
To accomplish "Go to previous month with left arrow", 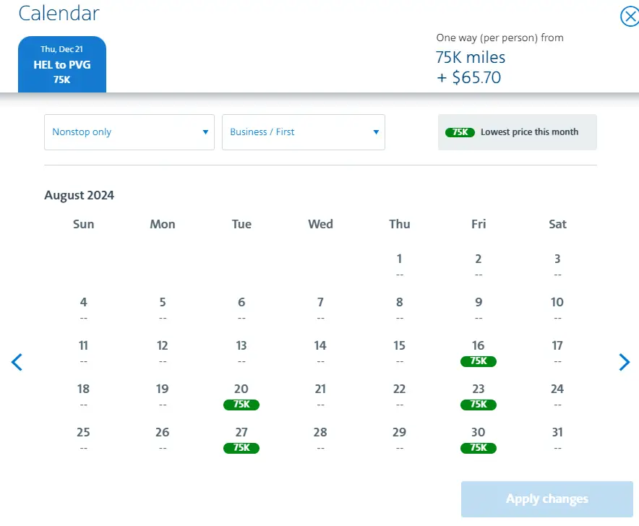I will pyautogui.click(x=17, y=362).
